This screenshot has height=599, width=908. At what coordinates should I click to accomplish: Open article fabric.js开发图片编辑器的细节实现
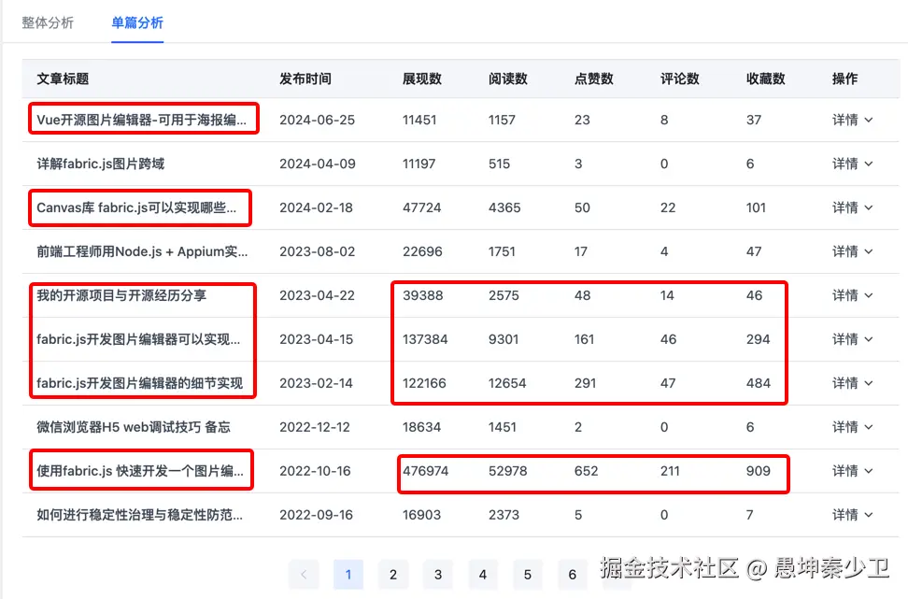pyautogui.click(x=139, y=383)
